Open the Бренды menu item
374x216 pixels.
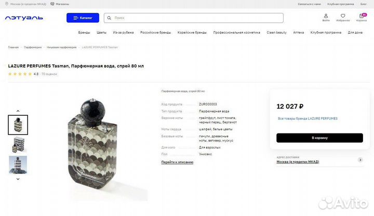coord(84,32)
